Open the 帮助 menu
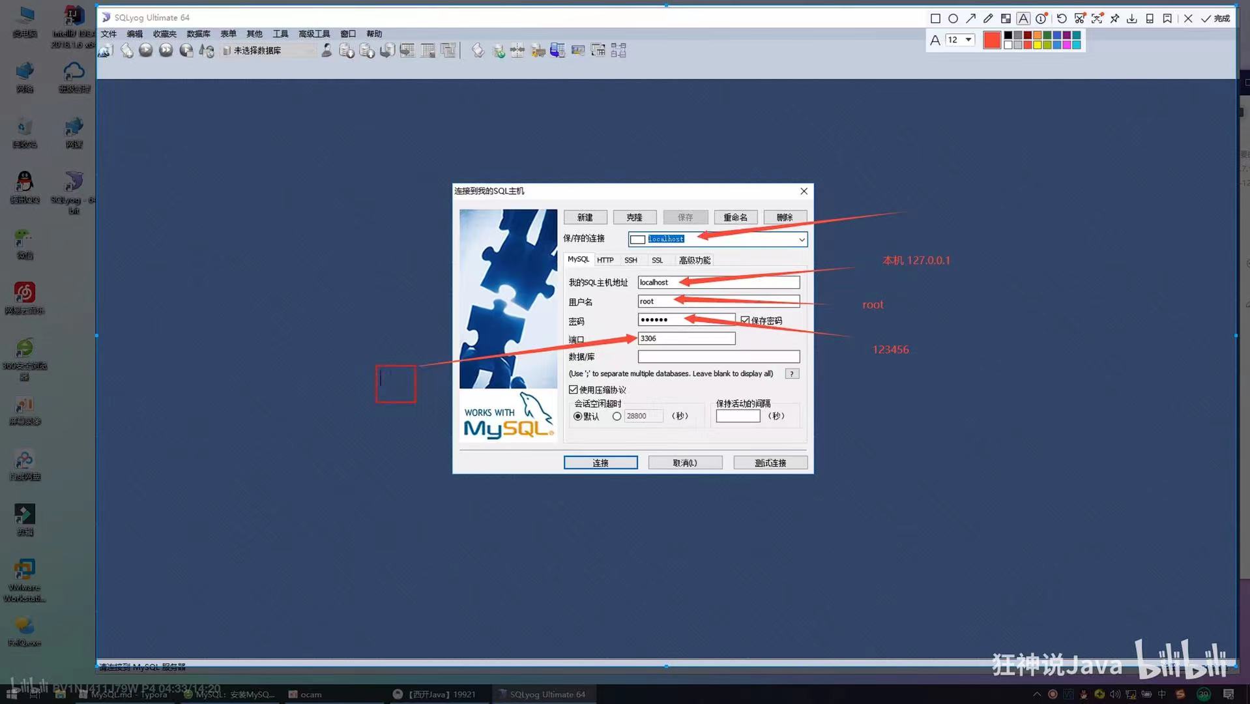The width and height of the screenshot is (1250, 704). (374, 34)
